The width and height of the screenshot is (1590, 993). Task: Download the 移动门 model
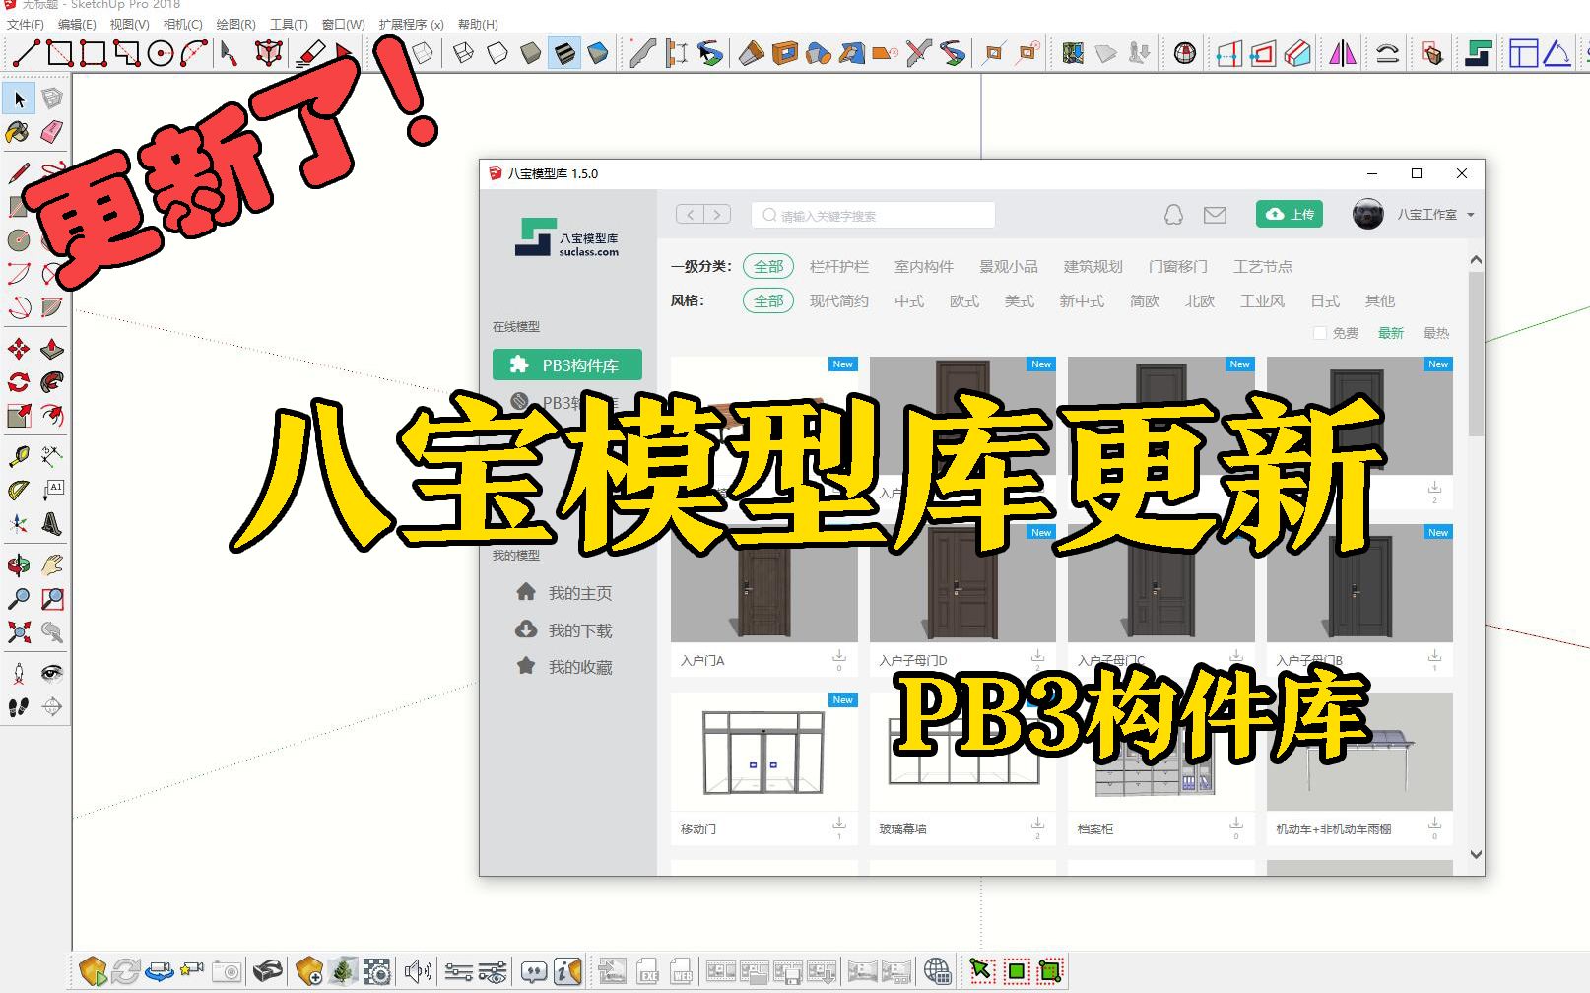839,826
